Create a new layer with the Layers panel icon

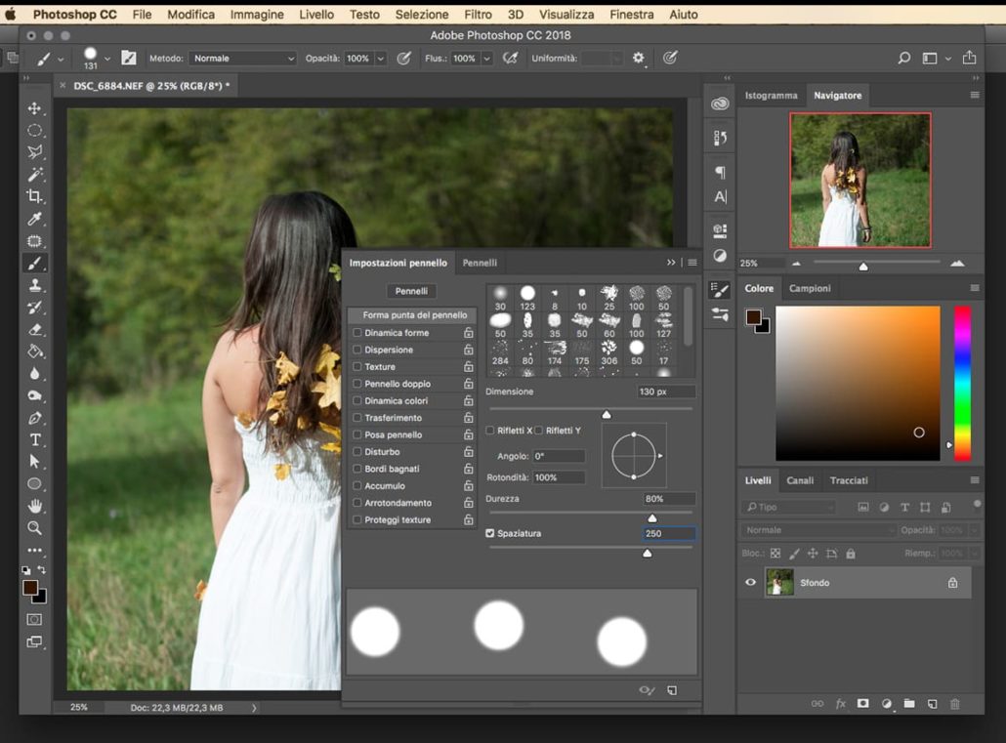(932, 704)
